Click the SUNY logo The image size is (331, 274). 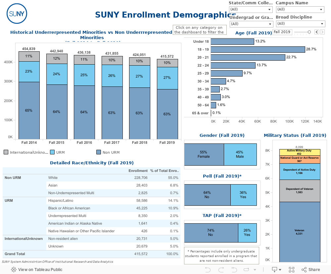(17, 14)
